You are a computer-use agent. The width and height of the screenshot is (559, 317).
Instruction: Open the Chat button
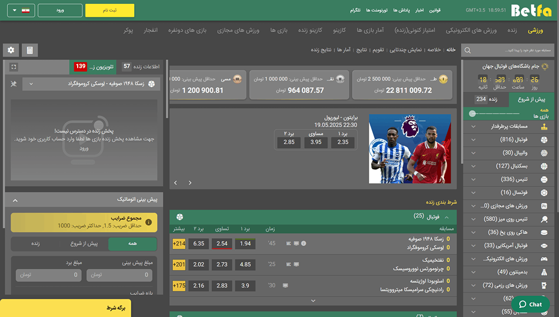(x=530, y=304)
